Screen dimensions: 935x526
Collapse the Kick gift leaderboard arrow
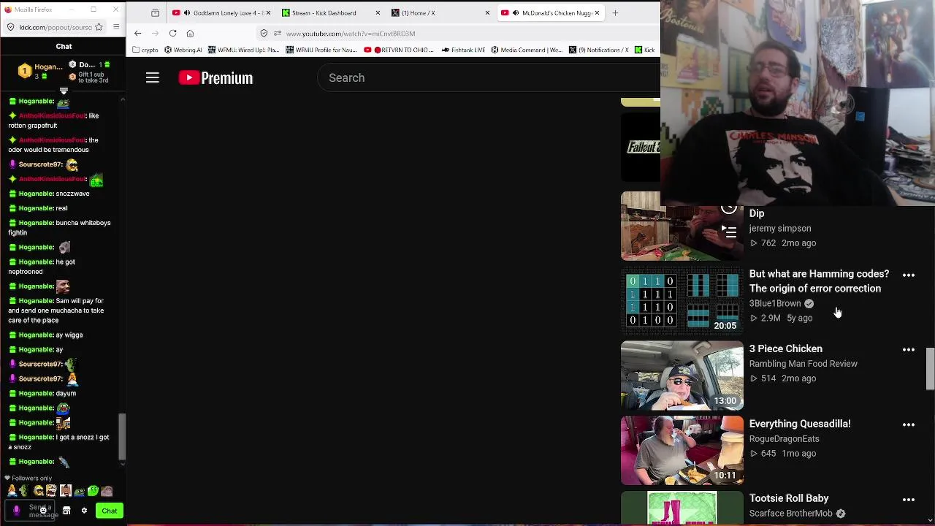click(64, 91)
